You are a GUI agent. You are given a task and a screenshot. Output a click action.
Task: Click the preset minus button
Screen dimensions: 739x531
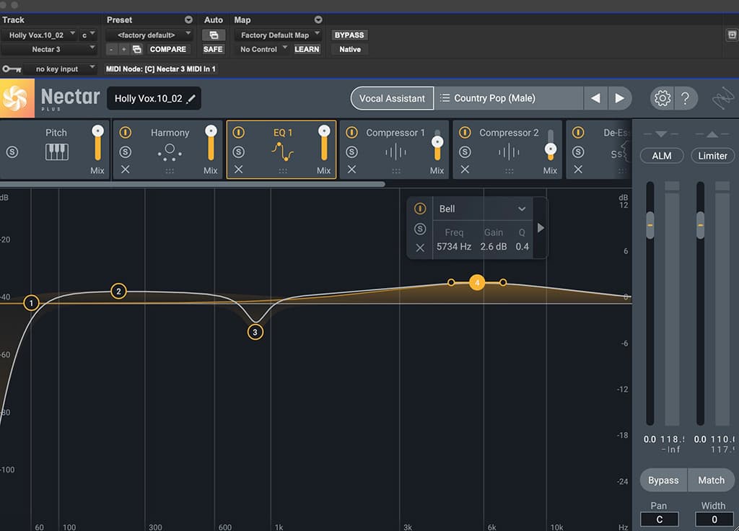click(x=111, y=49)
